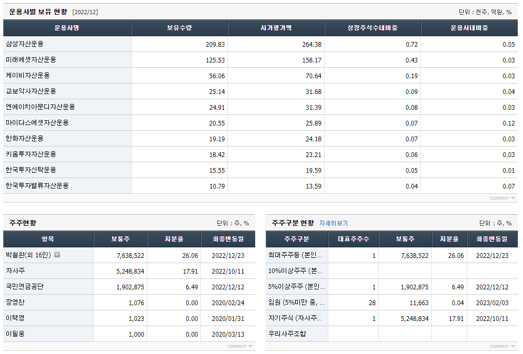Click 한국투자신탁운용 valuation 19.59
The height and width of the screenshot is (354, 523).
[x=314, y=171]
